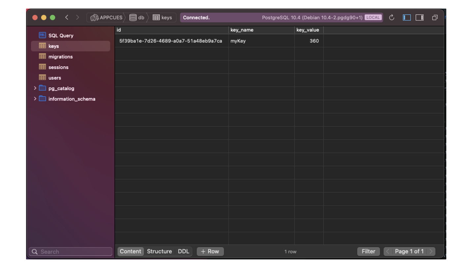
Task: Expand the information_schema folder
Action: point(35,99)
